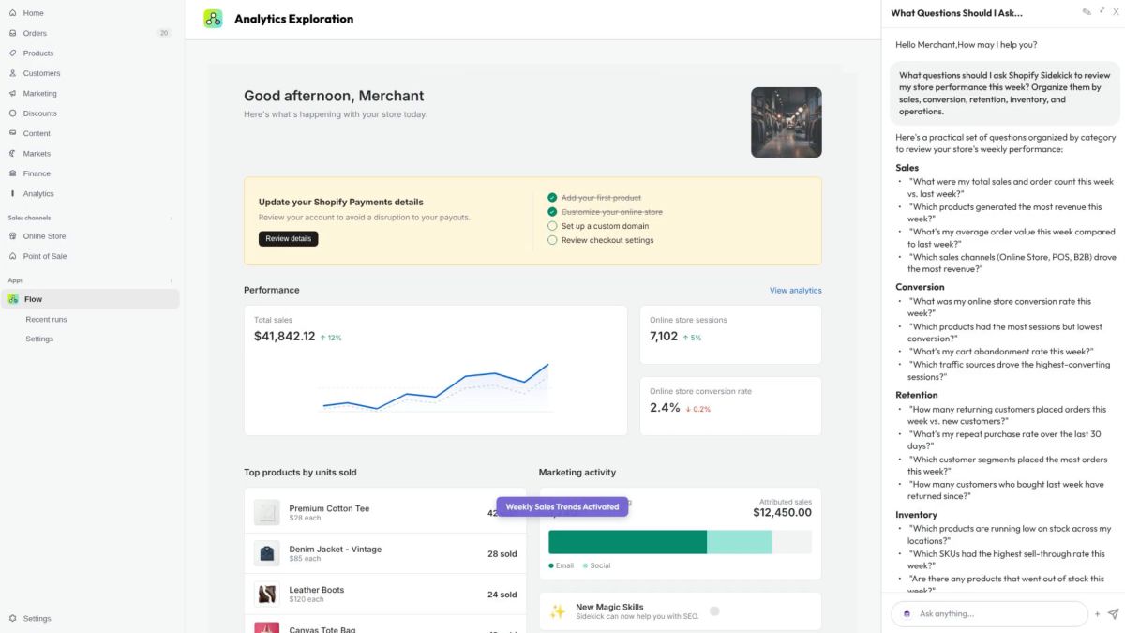Expand the Sales channels section chevron
1125x633 pixels.
[171, 219]
